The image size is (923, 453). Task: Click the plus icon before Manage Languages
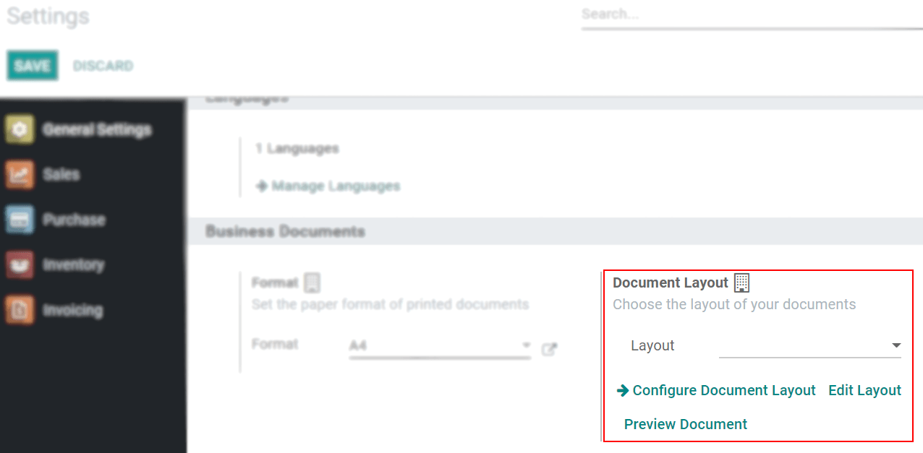coord(261,186)
